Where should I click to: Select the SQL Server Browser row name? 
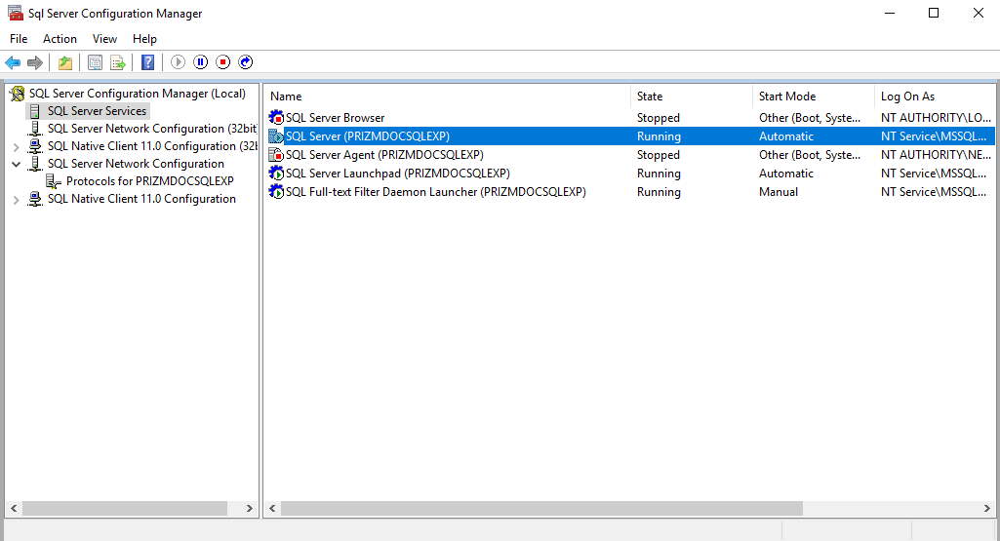[335, 118]
